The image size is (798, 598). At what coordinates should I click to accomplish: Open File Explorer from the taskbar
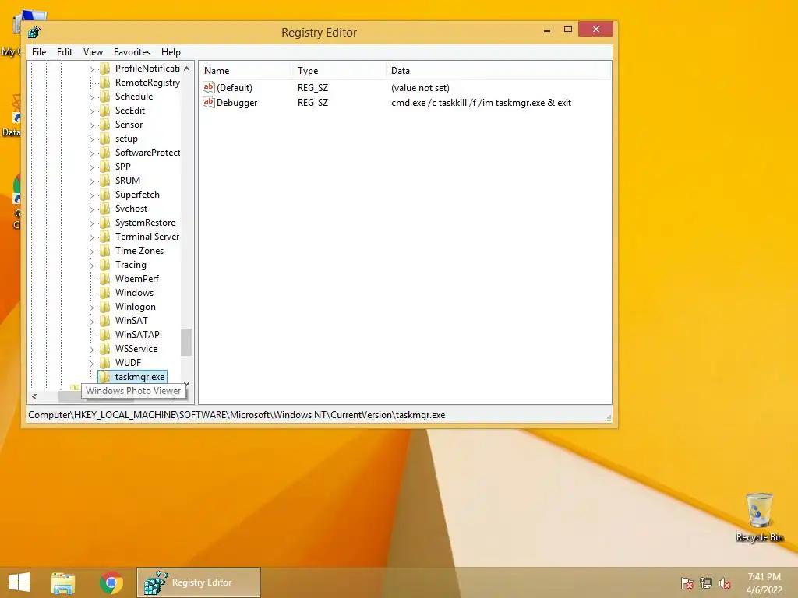[63, 582]
